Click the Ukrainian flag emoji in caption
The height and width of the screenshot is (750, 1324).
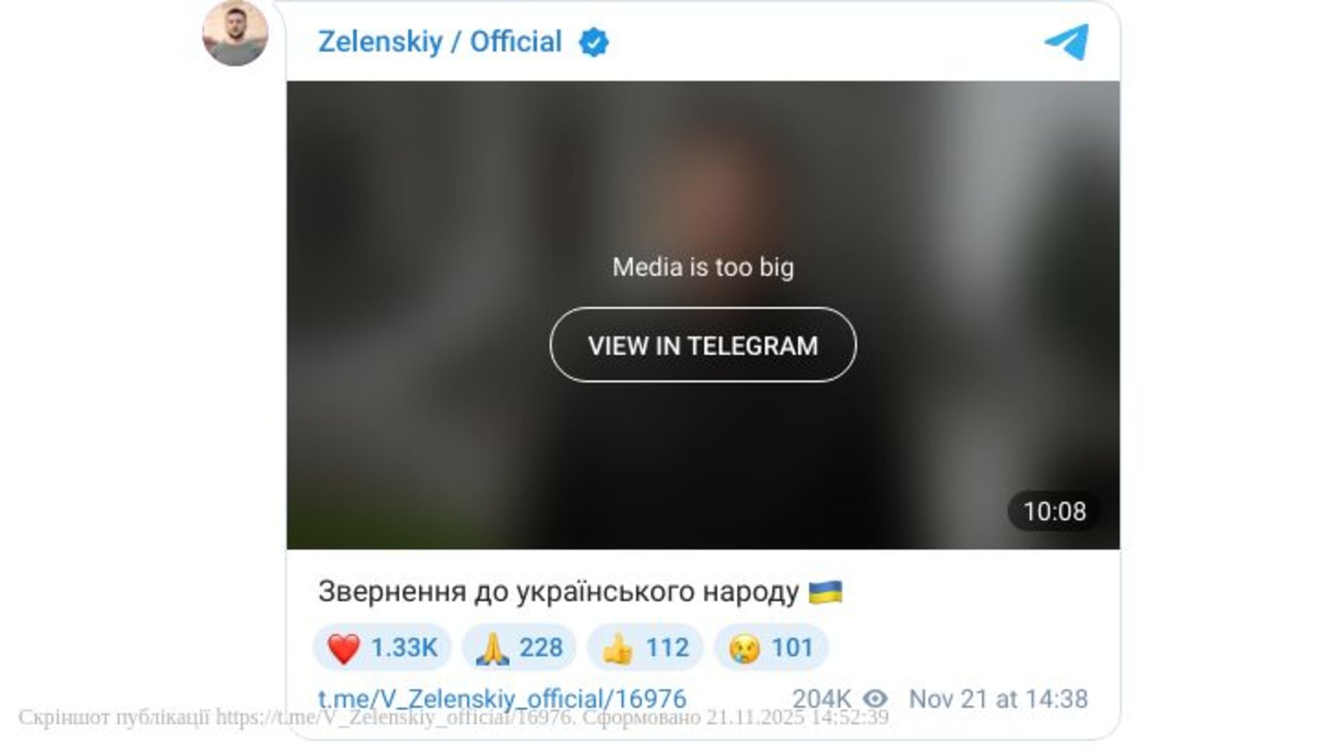click(x=825, y=591)
